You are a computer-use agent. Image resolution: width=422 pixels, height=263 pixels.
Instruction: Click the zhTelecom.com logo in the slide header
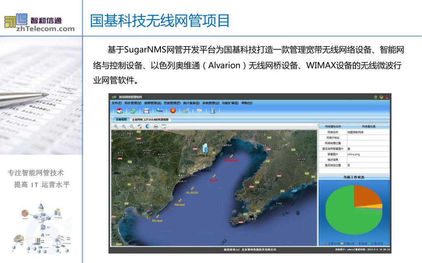40,23
